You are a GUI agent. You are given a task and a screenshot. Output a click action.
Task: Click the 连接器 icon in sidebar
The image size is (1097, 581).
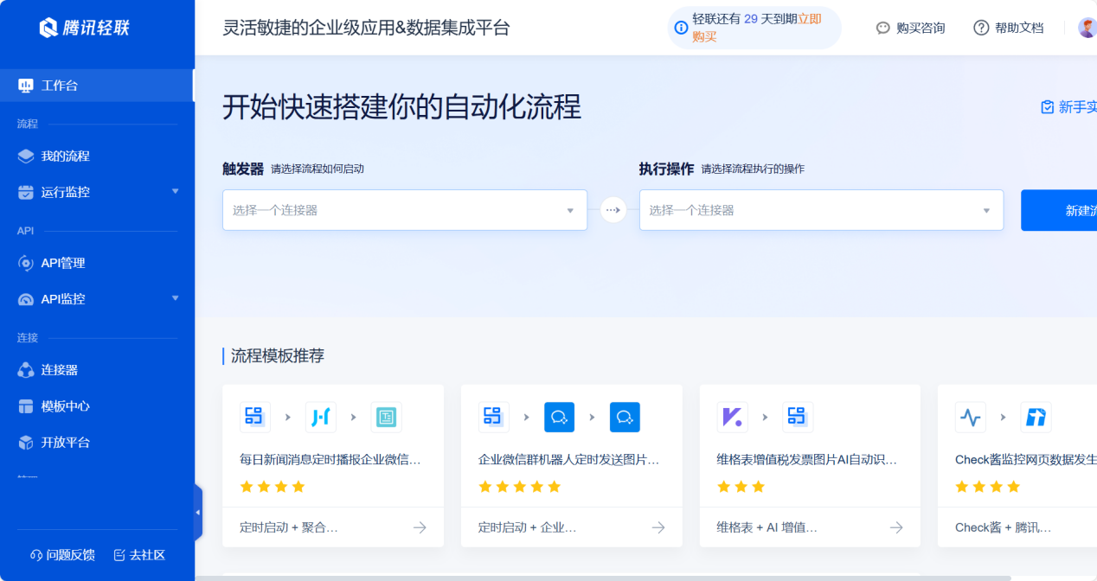tap(26, 370)
